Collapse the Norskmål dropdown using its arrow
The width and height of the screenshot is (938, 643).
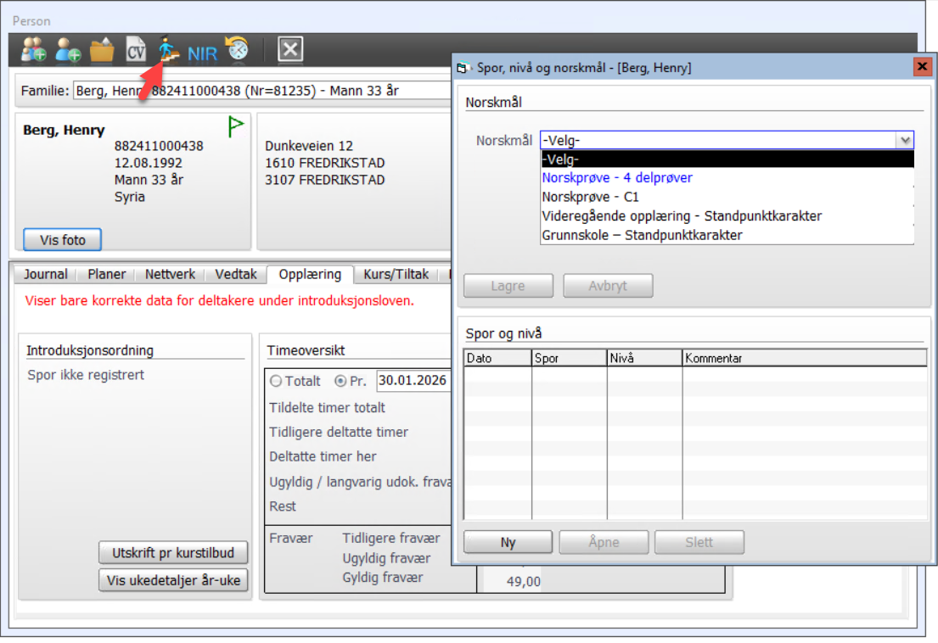click(x=906, y=141)
